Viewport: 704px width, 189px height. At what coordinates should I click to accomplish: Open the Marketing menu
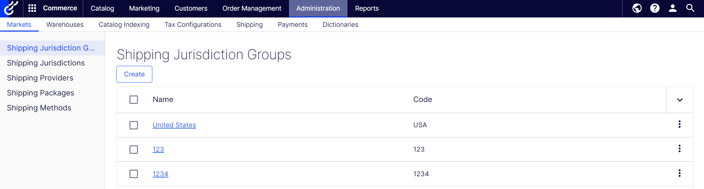point(144,8)
